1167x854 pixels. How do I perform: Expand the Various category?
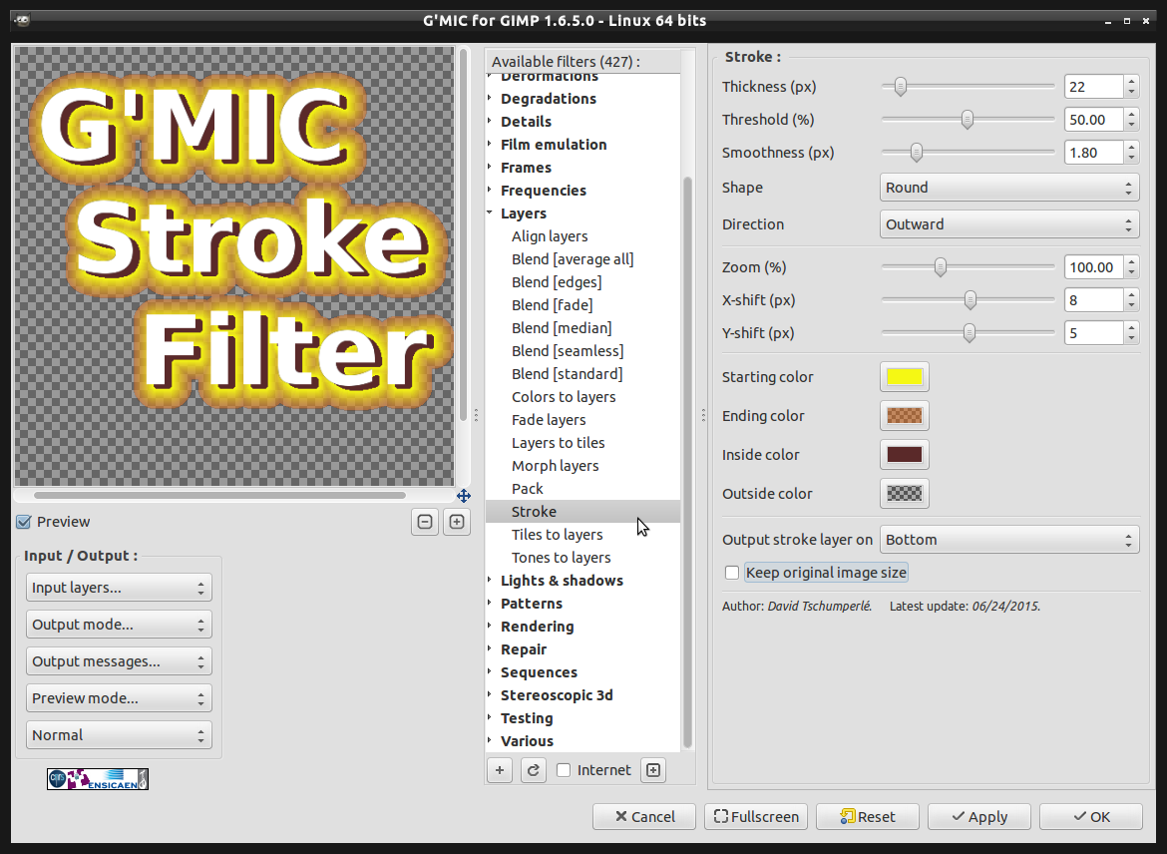coord(490,741)
